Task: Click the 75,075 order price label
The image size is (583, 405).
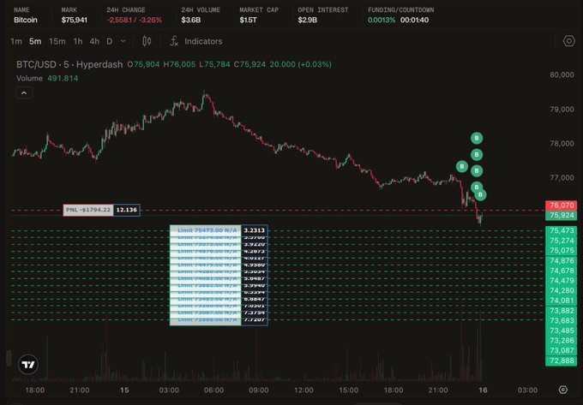Action: click(x=562, y=251)
